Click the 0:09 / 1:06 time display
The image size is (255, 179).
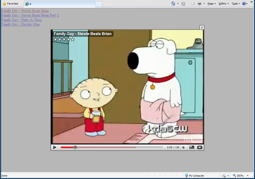pyautogui.click(x=173, y=147)
